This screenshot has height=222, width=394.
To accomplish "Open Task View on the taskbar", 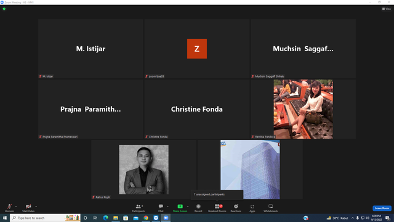I will pyautogui.click(x=95, y=218).
